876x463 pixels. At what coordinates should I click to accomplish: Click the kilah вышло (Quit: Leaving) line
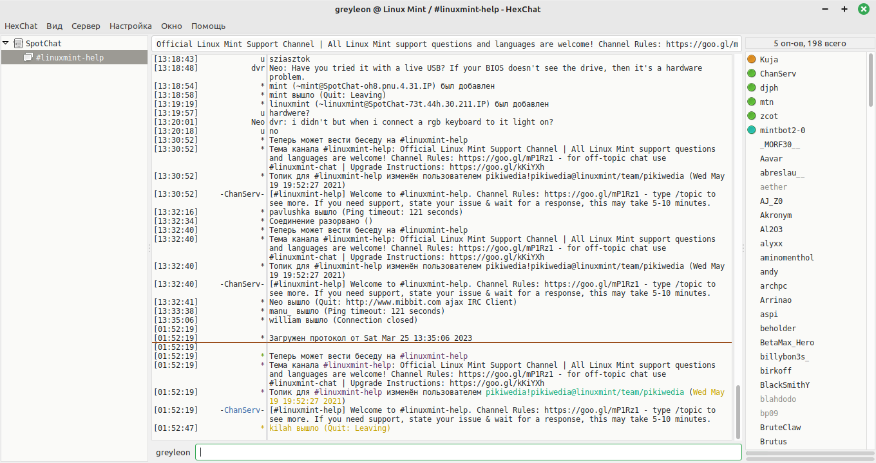click(330, 428)
